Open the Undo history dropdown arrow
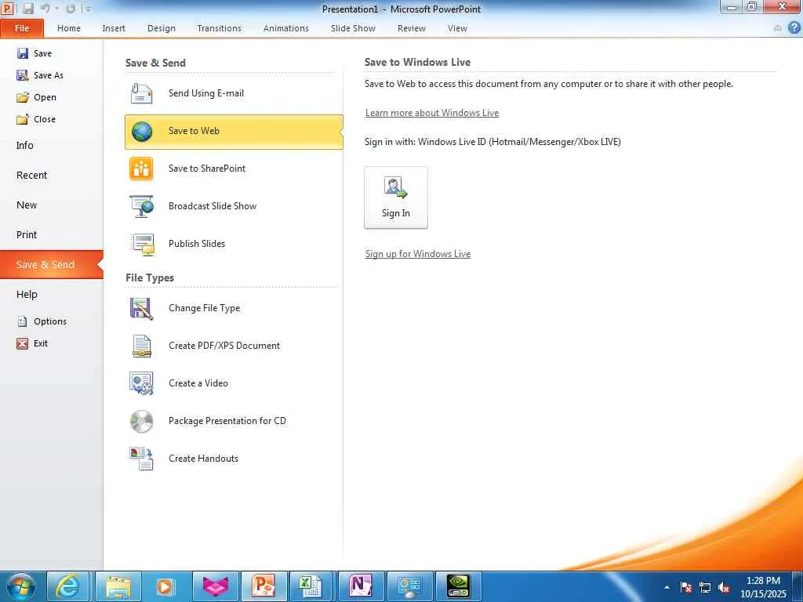Viewport: 803px width, 602px height. [x=56, y=9]
